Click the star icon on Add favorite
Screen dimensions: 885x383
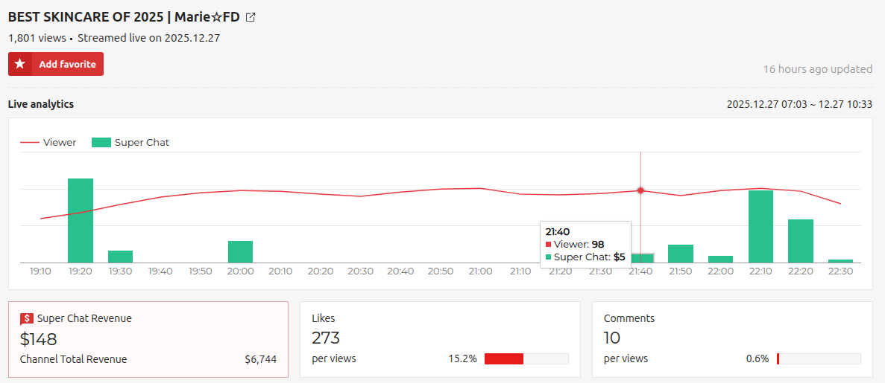click(x=20, y=64)
